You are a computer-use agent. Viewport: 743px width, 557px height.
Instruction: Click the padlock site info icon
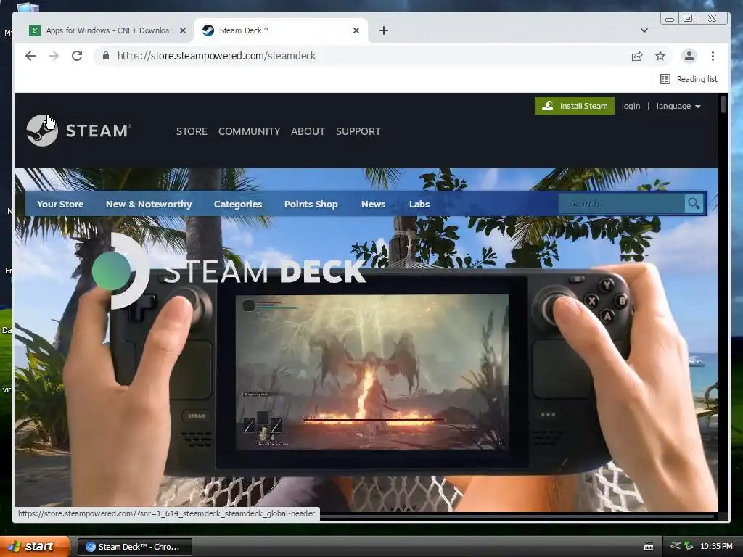tap(106, 56)
